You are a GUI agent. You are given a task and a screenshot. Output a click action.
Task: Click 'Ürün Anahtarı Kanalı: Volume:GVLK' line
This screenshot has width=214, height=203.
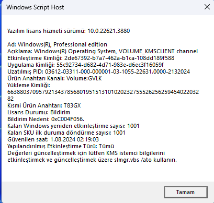54,78
